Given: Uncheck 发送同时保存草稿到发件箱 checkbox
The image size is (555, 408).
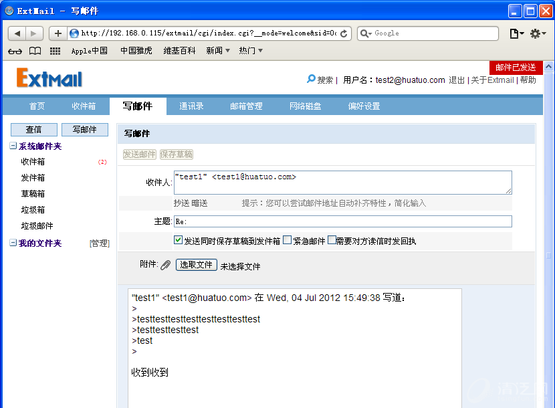Looking at the screenshot, I should 179,240.
